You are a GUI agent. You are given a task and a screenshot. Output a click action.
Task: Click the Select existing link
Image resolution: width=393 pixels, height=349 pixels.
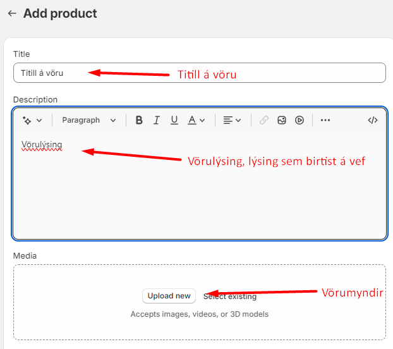point(231,296)
